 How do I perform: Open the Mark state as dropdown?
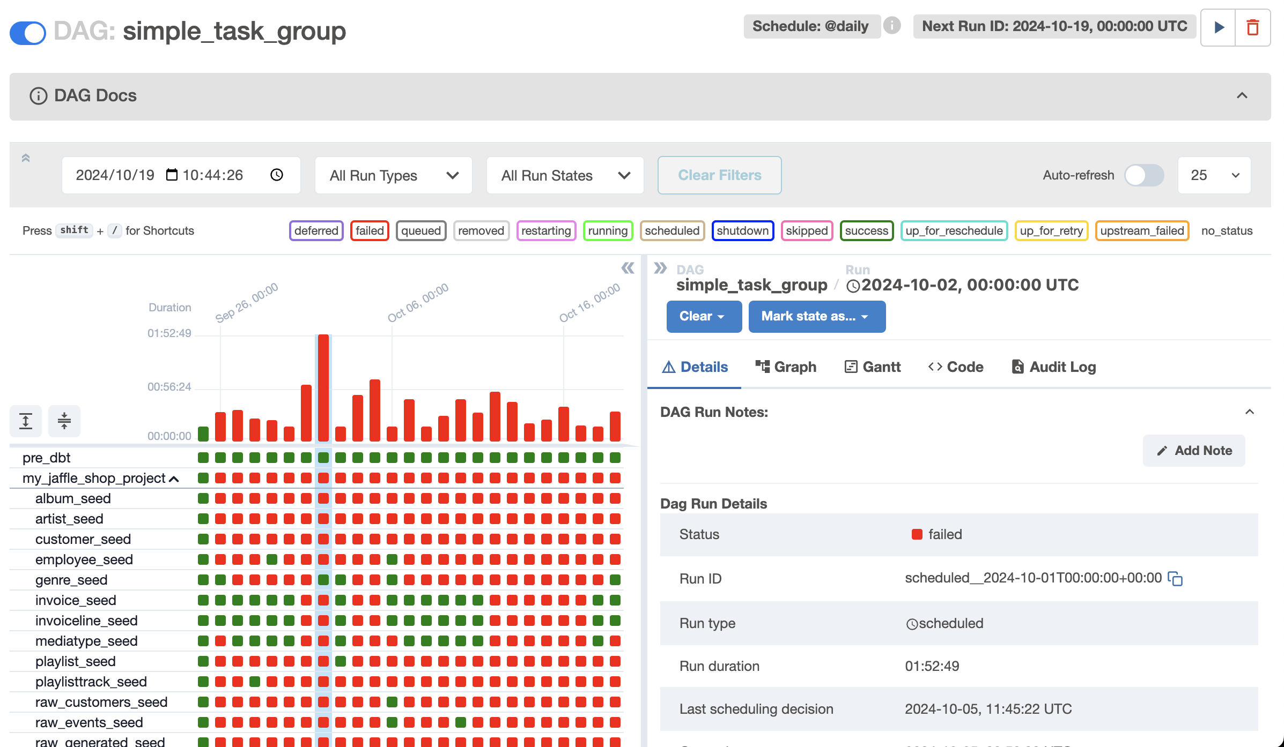(817, 317)
